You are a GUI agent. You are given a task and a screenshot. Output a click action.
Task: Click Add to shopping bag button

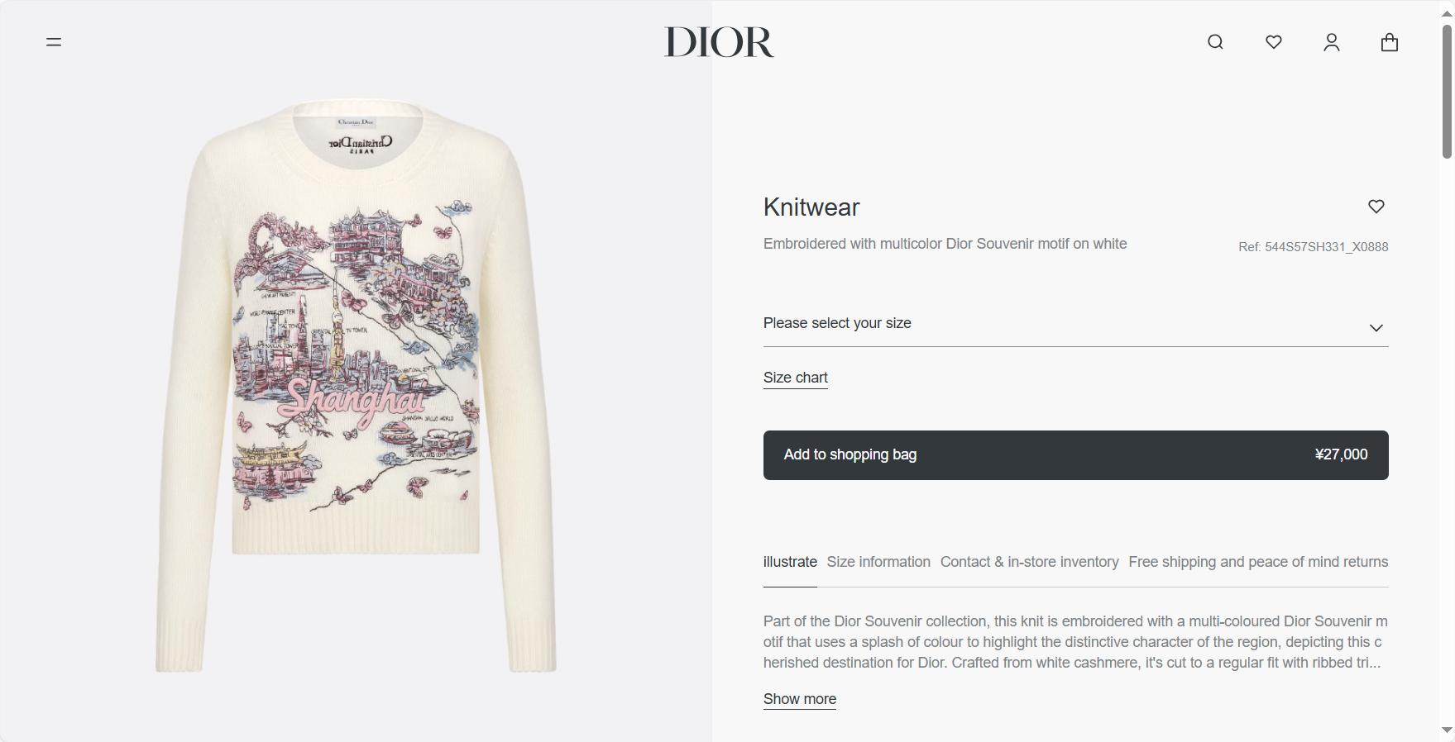pos(1075,455)
